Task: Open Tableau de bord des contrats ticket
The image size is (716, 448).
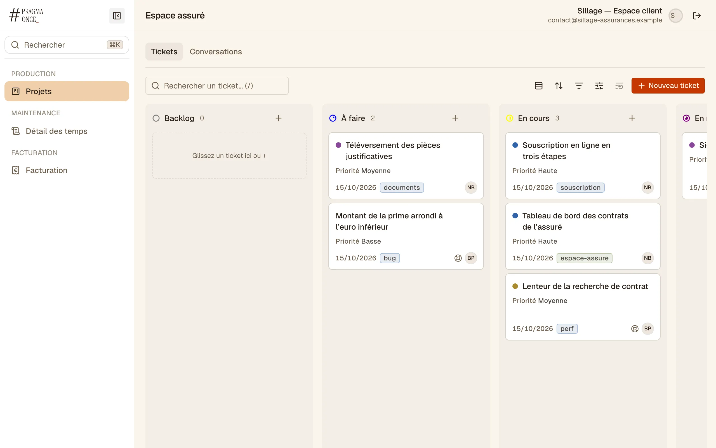Action: 583,236
